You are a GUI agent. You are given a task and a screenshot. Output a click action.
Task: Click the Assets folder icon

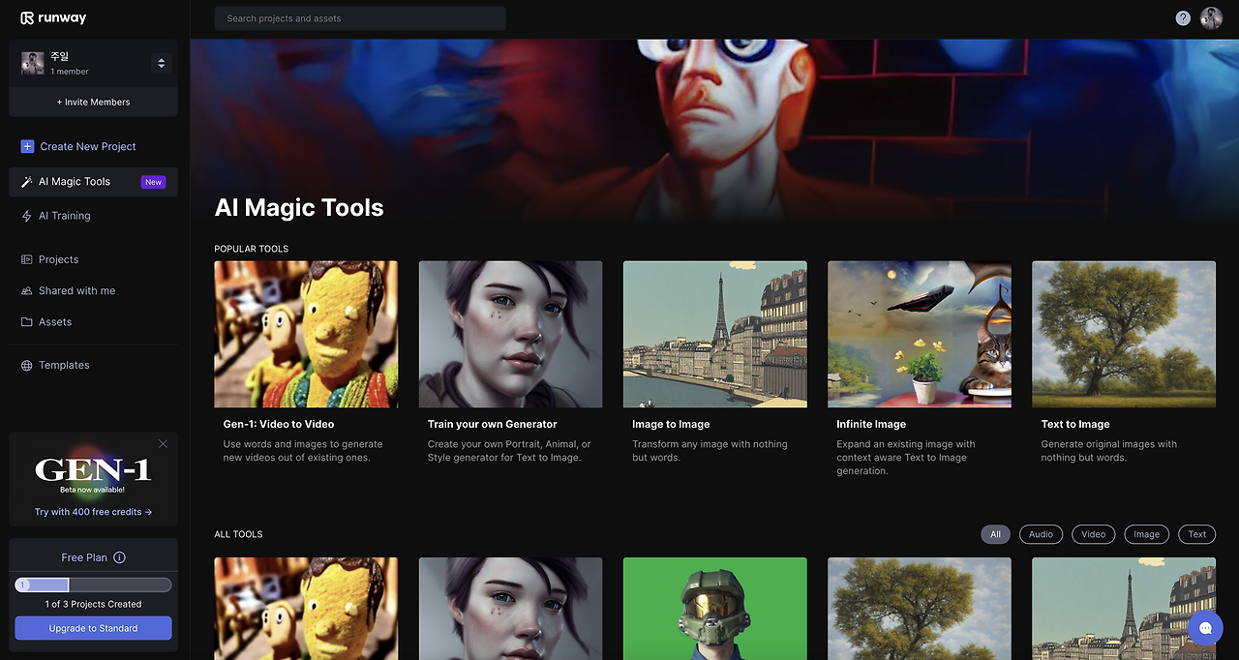pos(27,321)
